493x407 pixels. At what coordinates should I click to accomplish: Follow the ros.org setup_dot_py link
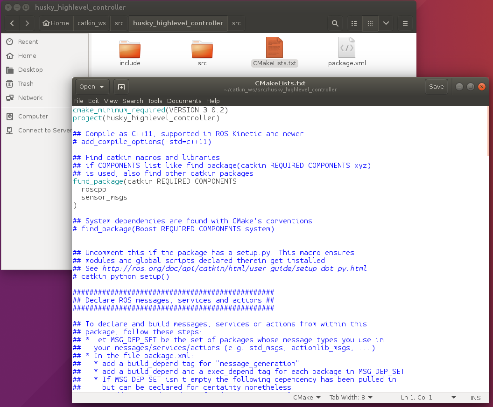(234, 269)
